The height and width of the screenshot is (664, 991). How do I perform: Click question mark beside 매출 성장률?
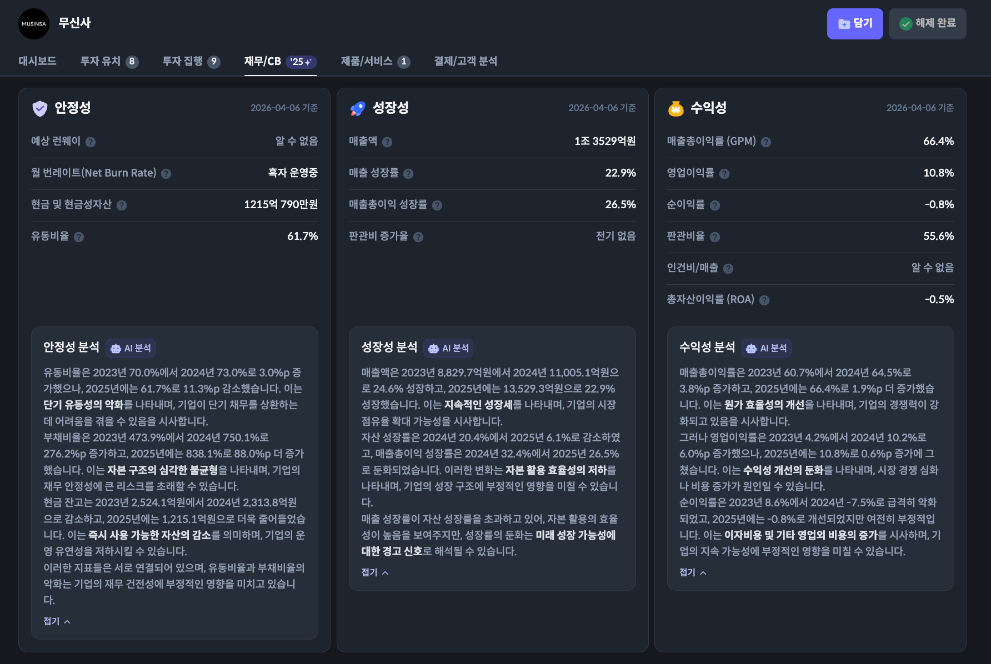point(408,174)
